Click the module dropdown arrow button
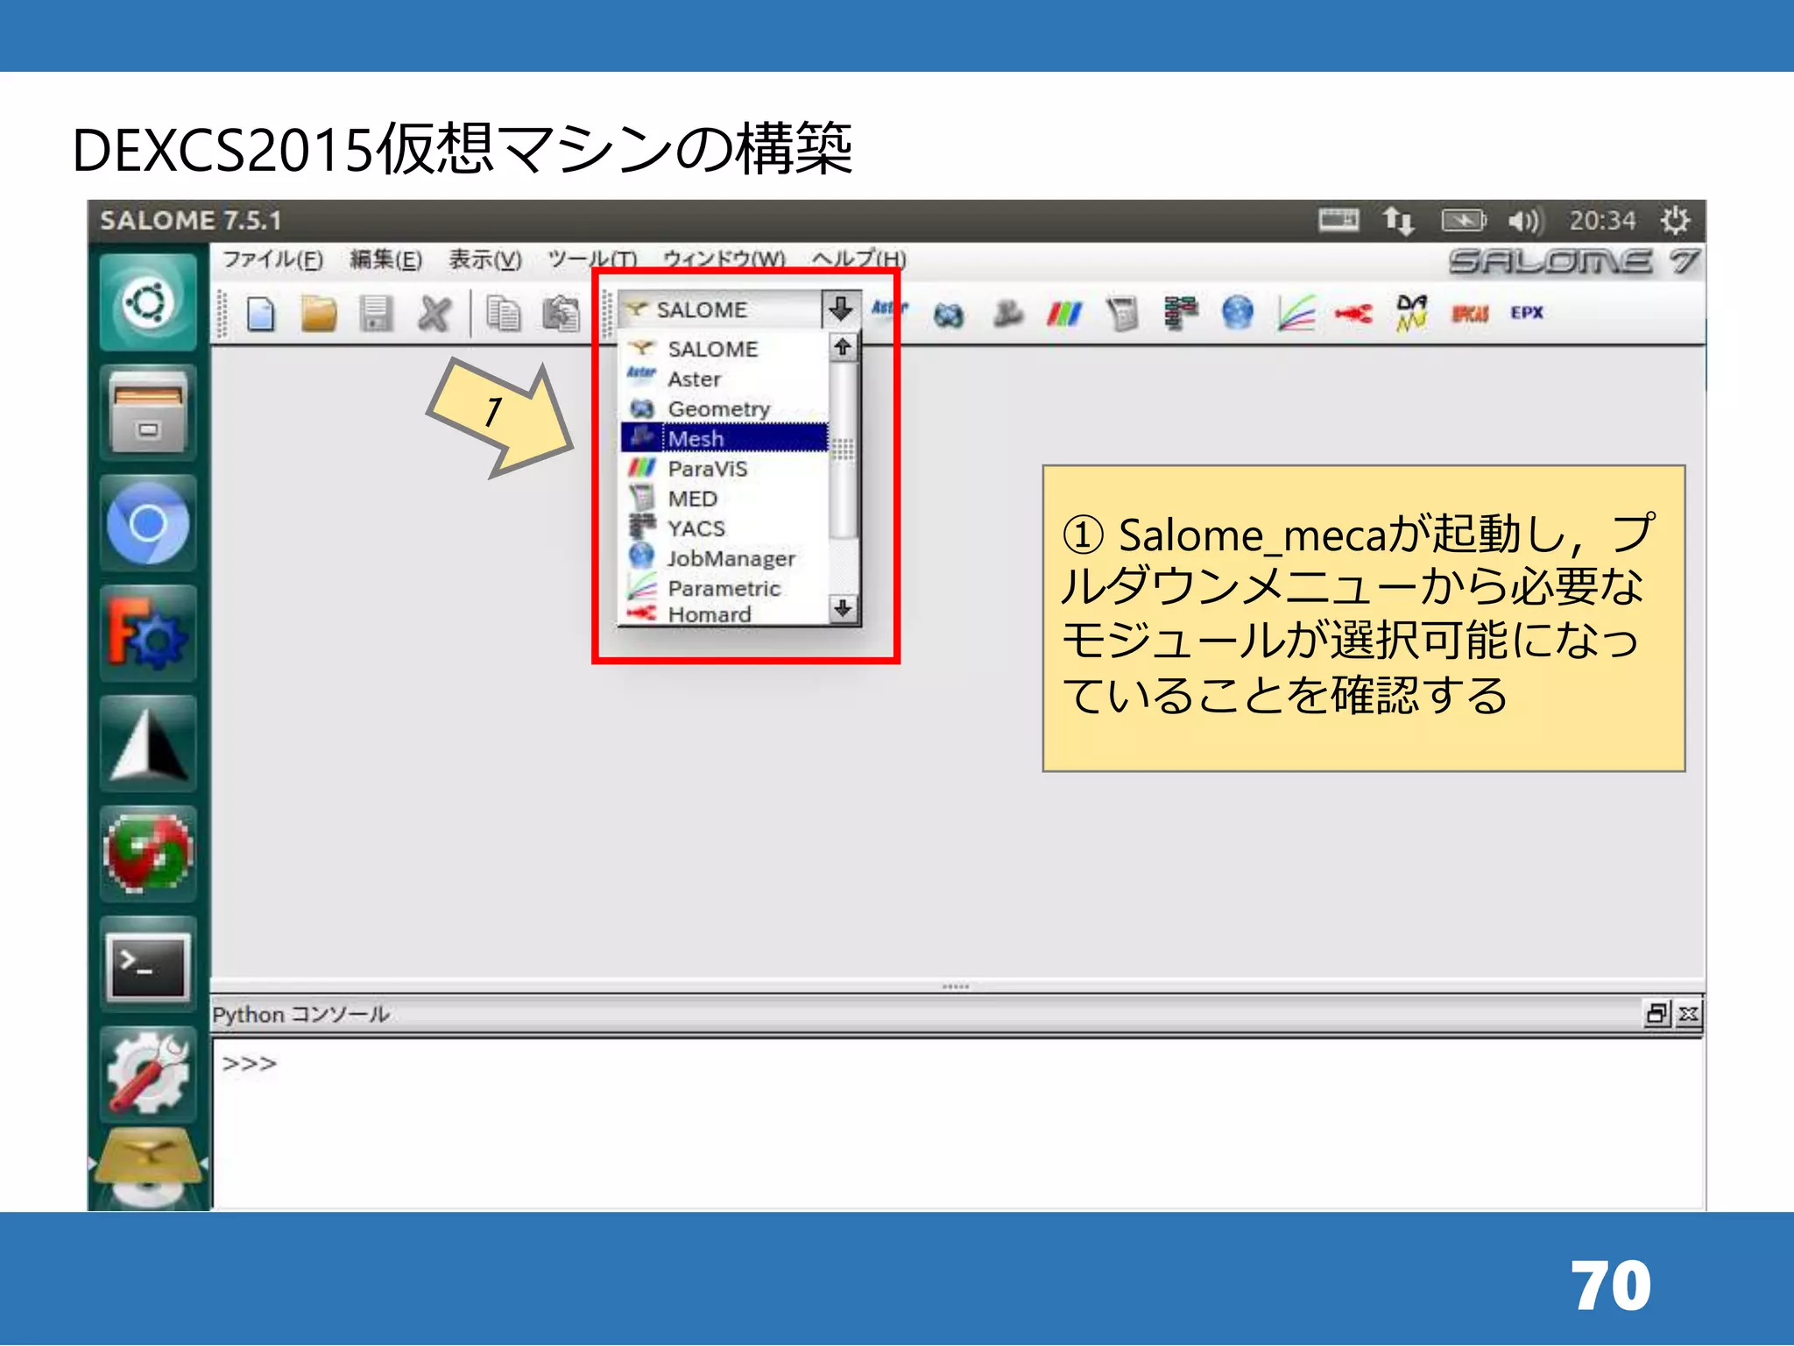Viewport: 1794px width, 1346px height. (841, 309)
